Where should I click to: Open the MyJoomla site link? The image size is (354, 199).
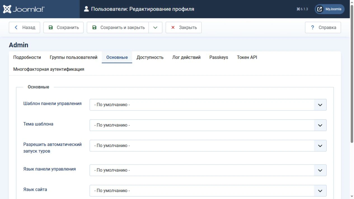point(330,9)
